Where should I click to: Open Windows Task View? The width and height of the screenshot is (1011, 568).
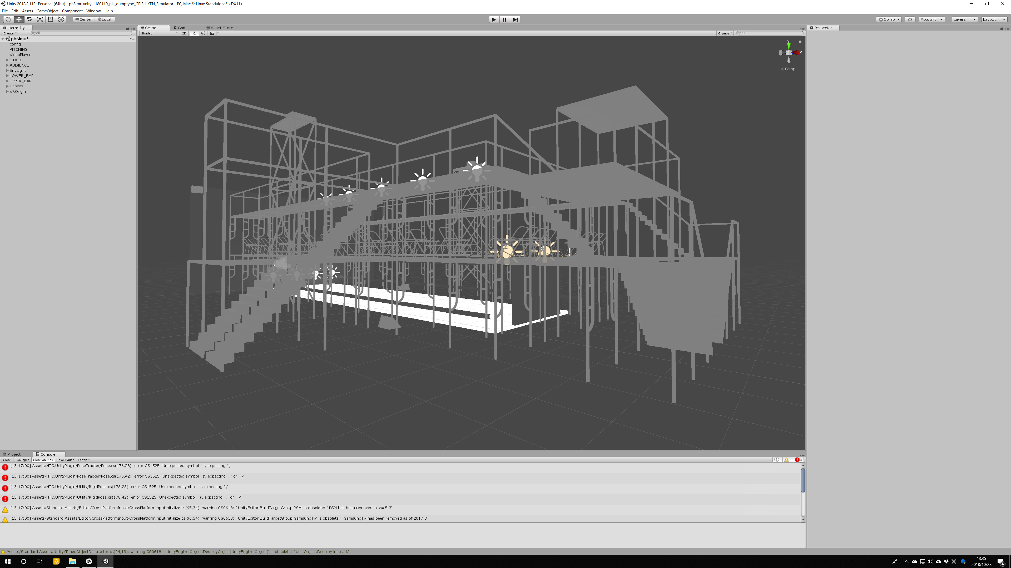coord(39,561)
